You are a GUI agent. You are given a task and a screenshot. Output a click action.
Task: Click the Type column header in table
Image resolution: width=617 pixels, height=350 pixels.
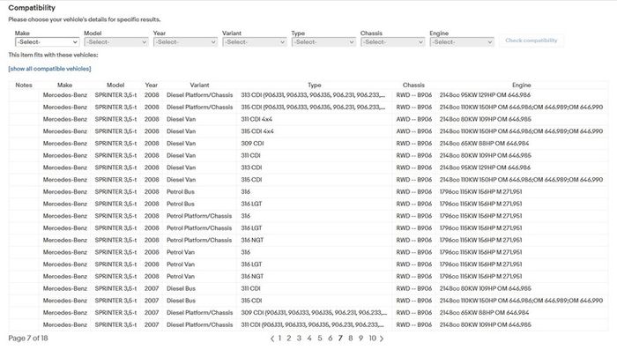315,85
